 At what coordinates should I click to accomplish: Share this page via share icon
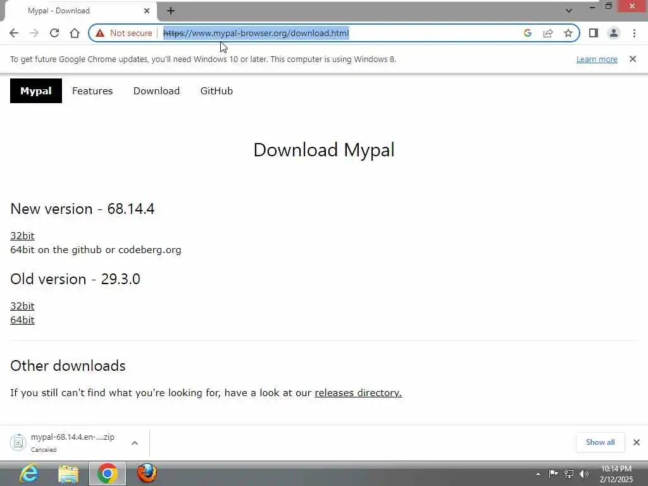click(x=548, y=33)
